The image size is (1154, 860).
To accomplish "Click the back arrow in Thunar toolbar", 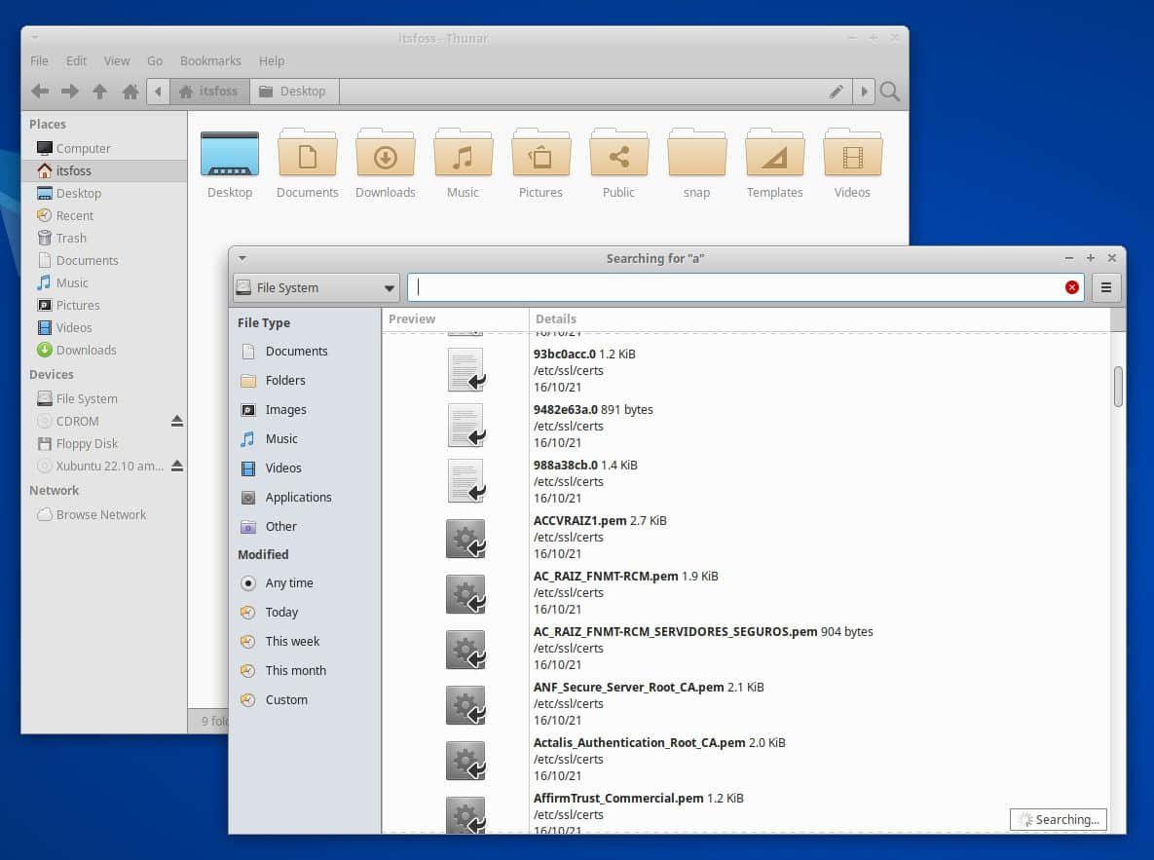I will (x=40, y=92).
